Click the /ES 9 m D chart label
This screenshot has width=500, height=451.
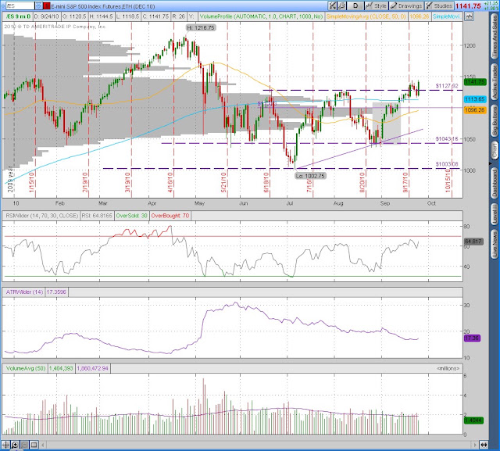17,16
